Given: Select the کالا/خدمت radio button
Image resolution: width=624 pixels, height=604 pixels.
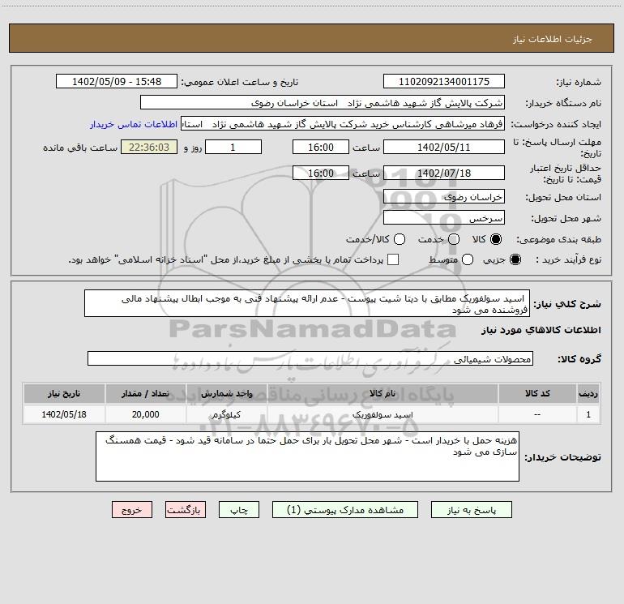Looking at the screenshot, I should pyautogui.click(x=400, y=239).
